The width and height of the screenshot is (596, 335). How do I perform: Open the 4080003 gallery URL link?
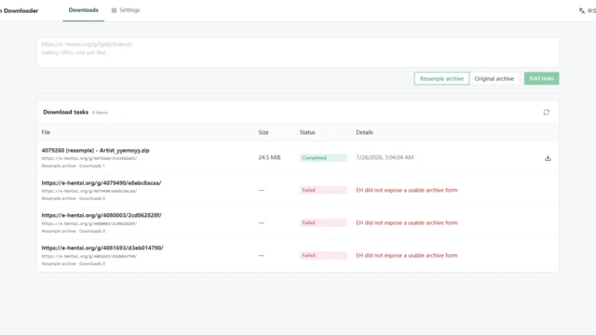[102, 215]
